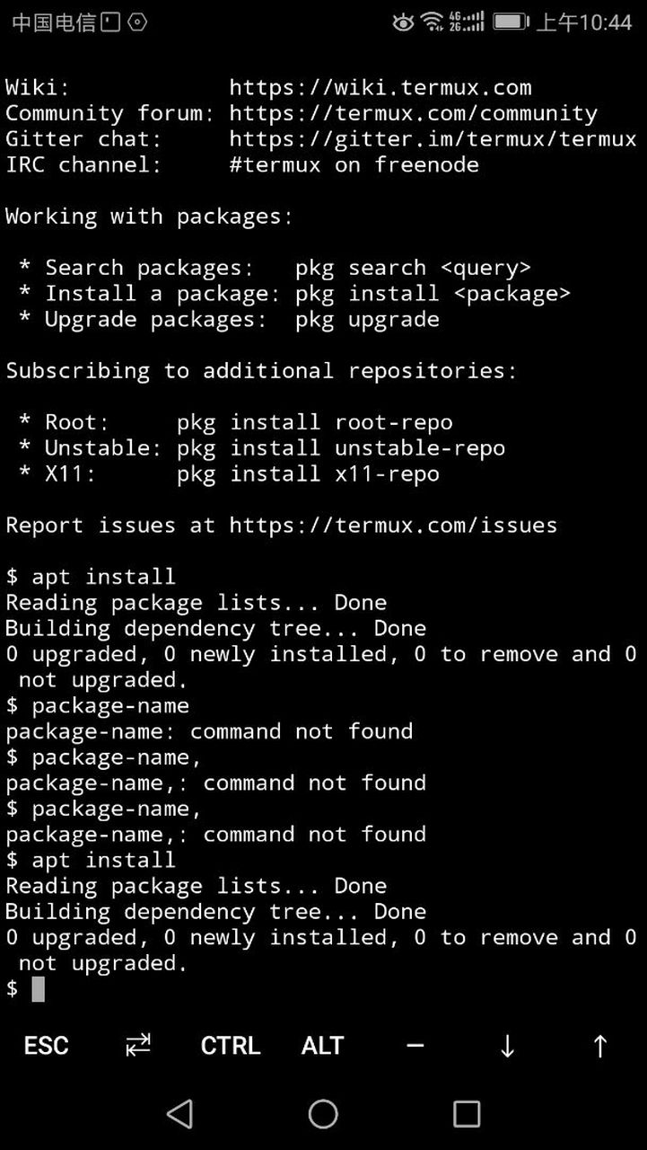
Task: Open the termux.com/community forum link
Action: [x=413, y=113]
